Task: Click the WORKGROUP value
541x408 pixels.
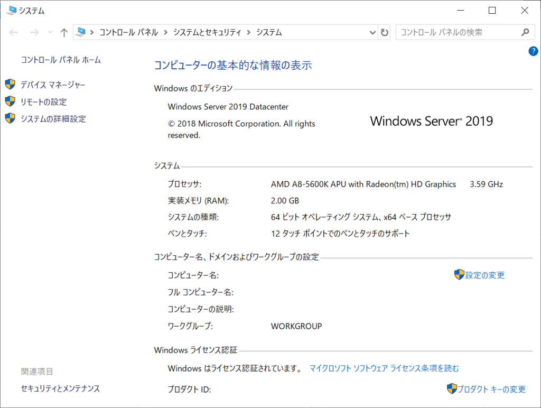Action: (296, 326)
